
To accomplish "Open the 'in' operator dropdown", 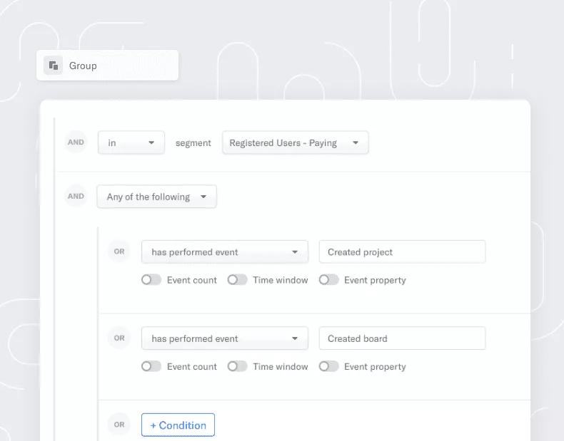I will pyautogui.click(x=131, y=142).
